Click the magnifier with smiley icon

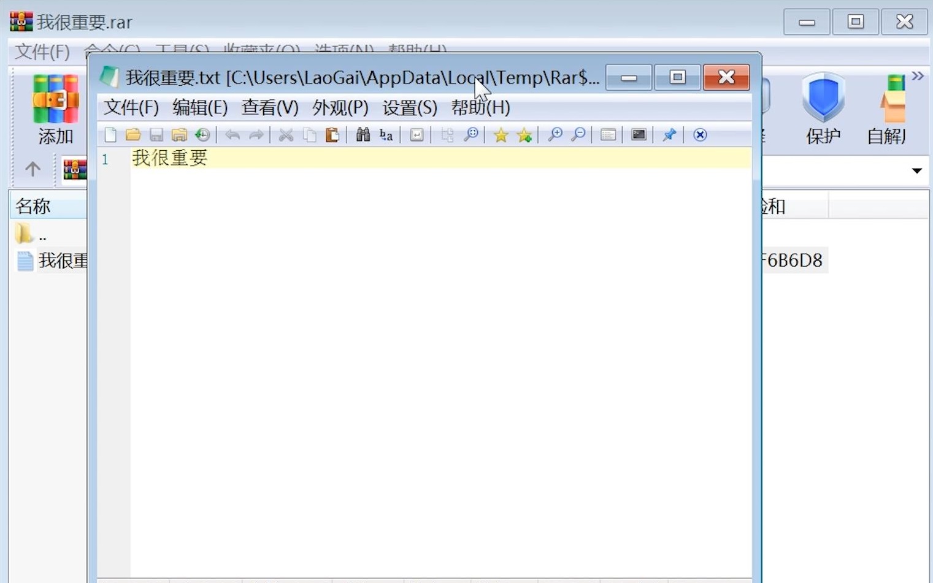[471, 135]
